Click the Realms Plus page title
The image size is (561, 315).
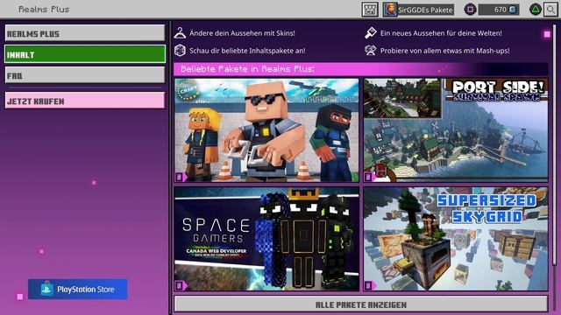pos(44,10)
